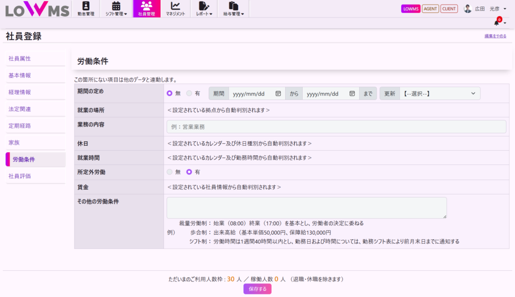Open the calendar picker for the end date
Screen dimensions: 515x297
pos(352,93)
